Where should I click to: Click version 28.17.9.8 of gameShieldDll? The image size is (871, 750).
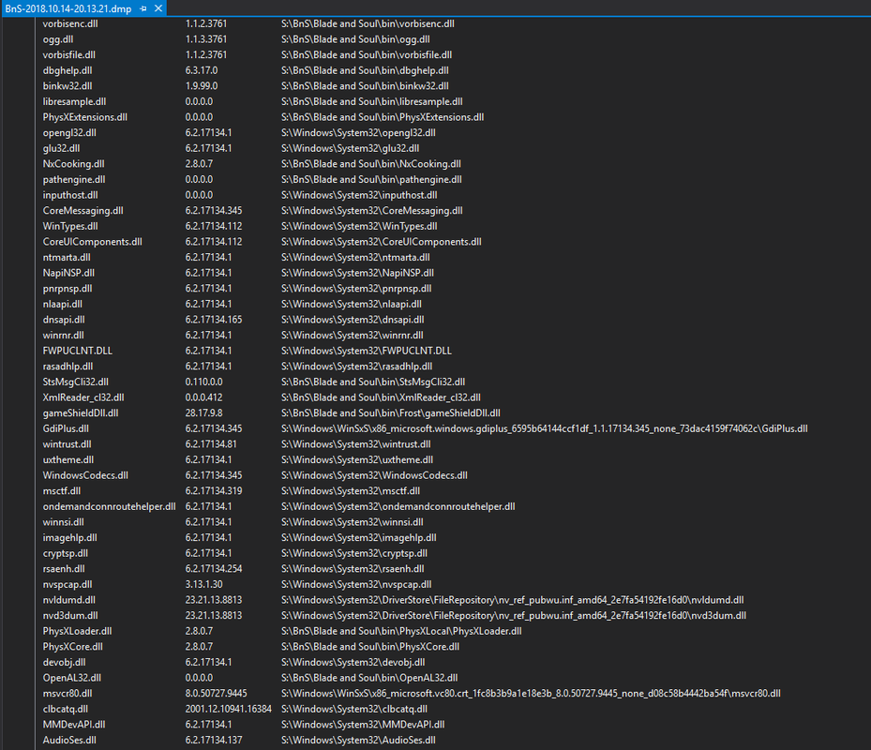(x=203, y=412)
